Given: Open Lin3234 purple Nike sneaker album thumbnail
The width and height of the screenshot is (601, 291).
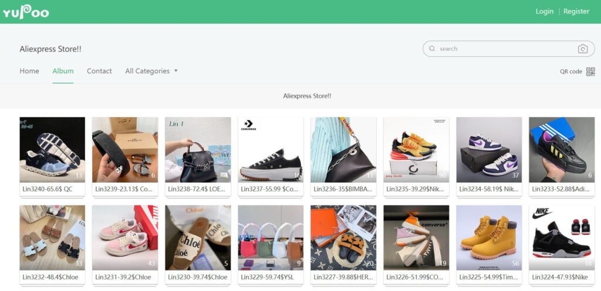Looking at the screenshot, I should click(x=489, y=149).
